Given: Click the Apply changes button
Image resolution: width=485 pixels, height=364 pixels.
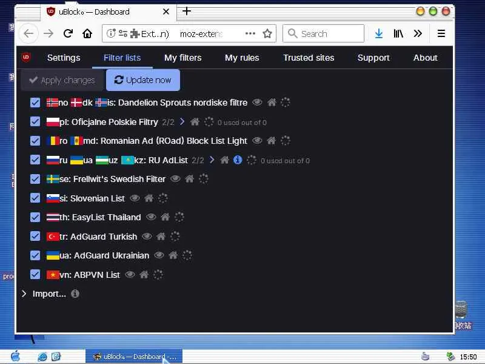Looking at the screenshot, I should [62, 80].
